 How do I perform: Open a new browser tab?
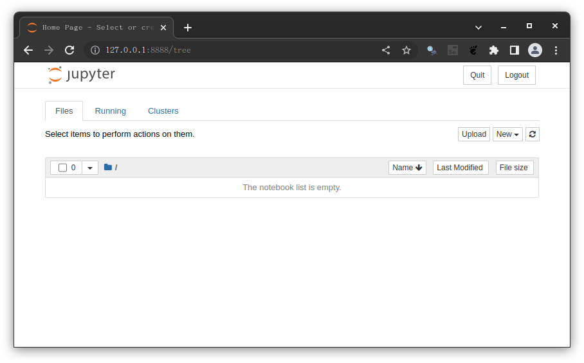tap(188, 28)
